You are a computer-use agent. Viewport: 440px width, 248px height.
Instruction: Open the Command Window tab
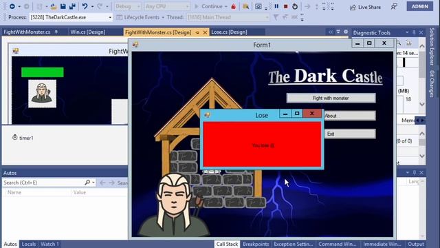pos(338,244)
